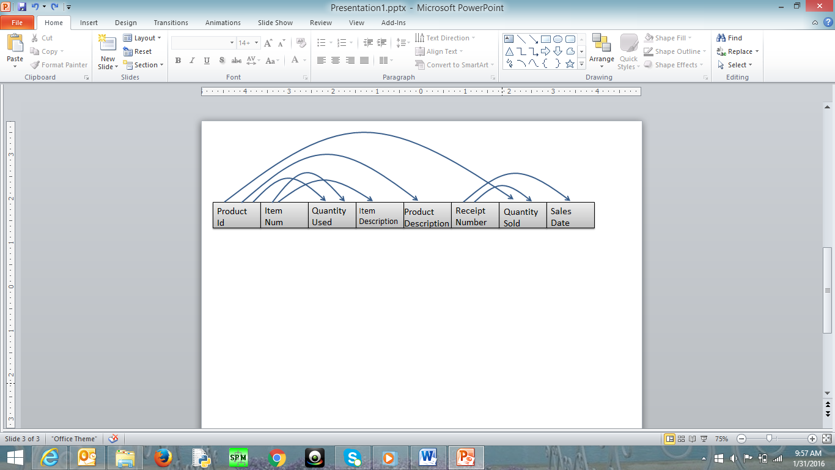Click the Redo icon in title bar

(x=54, y=7)
